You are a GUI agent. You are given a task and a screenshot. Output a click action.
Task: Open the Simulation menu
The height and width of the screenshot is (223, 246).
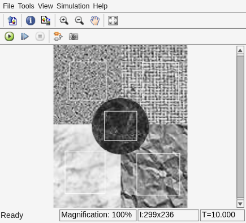click(x=73, y=6)
